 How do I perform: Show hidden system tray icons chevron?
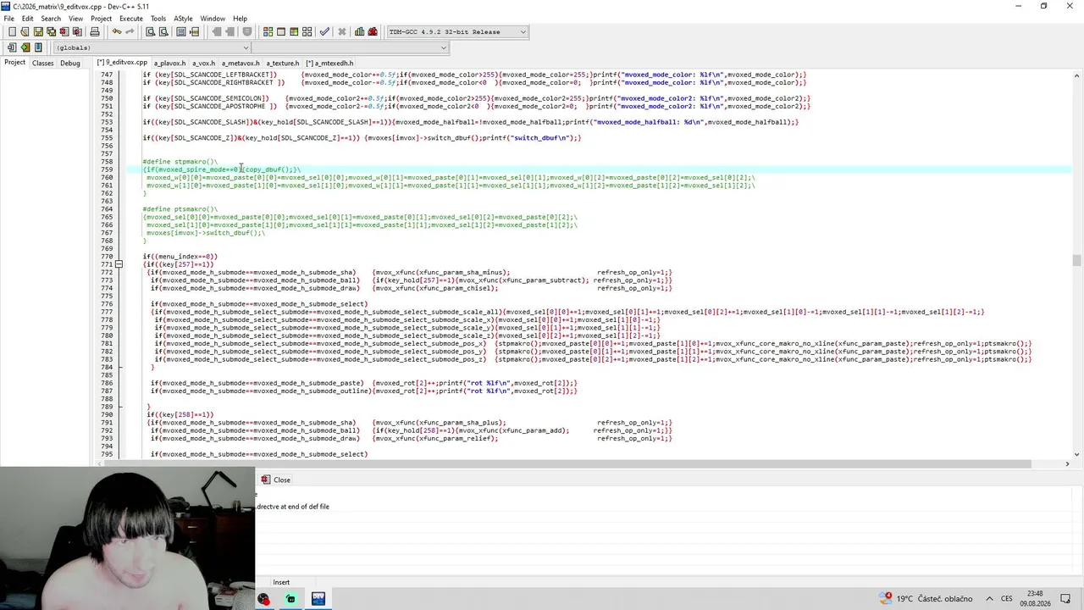[988, 599]
